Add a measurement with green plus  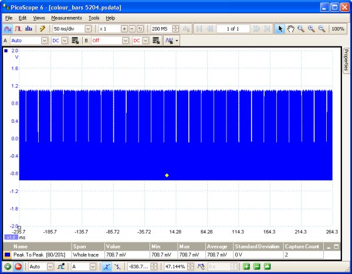(246, 267)
